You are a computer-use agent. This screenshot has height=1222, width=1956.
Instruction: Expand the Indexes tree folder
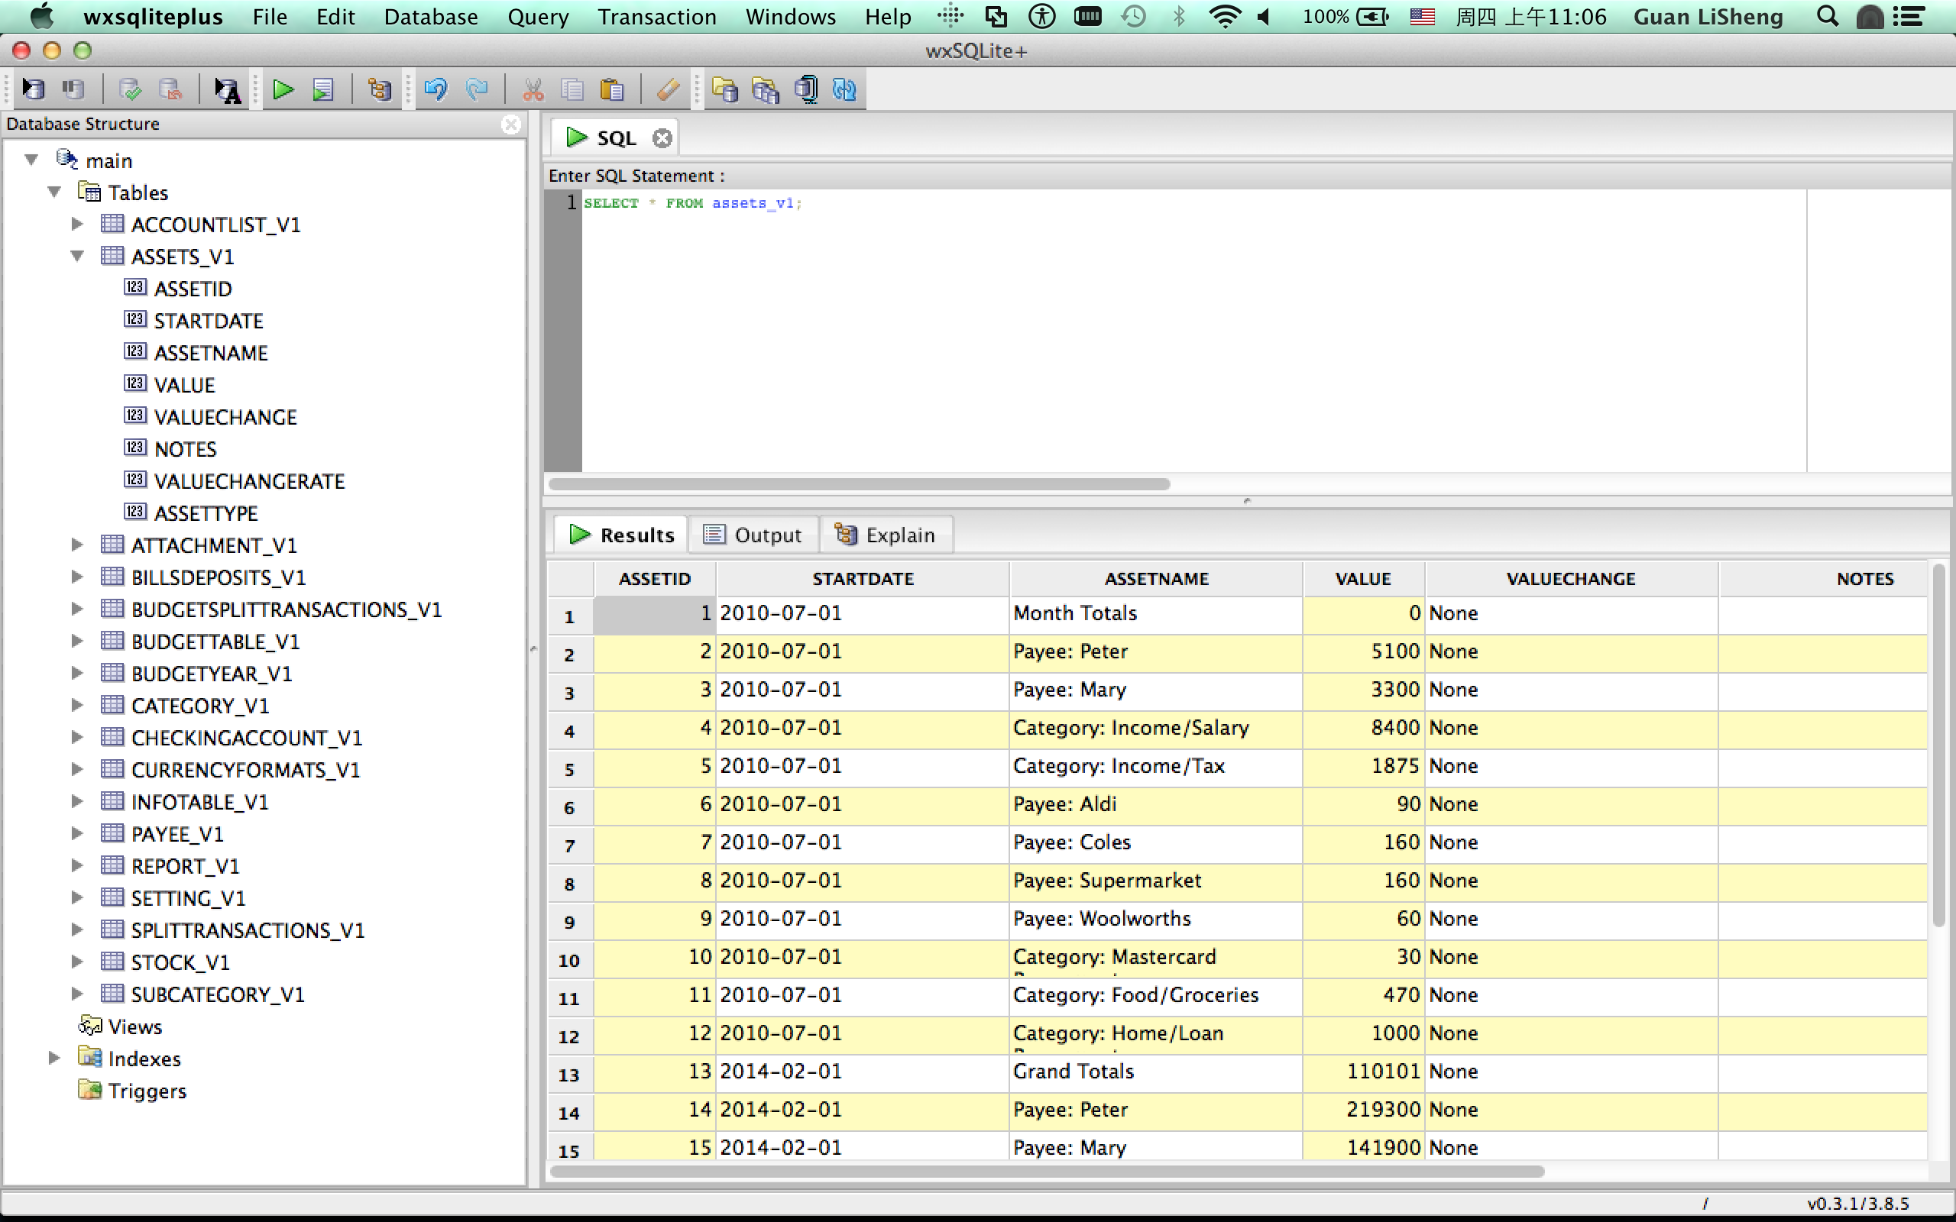(x=54, y=1058)
